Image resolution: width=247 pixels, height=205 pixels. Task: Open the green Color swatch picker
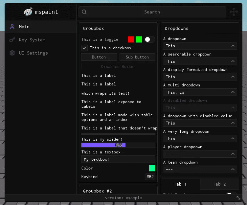152,168
